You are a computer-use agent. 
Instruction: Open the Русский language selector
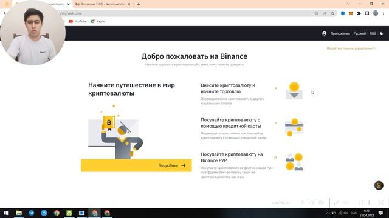[x=359, y=33]
